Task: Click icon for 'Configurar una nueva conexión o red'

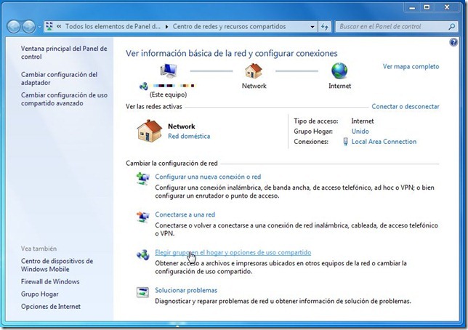Action: (x=142, y=179)
